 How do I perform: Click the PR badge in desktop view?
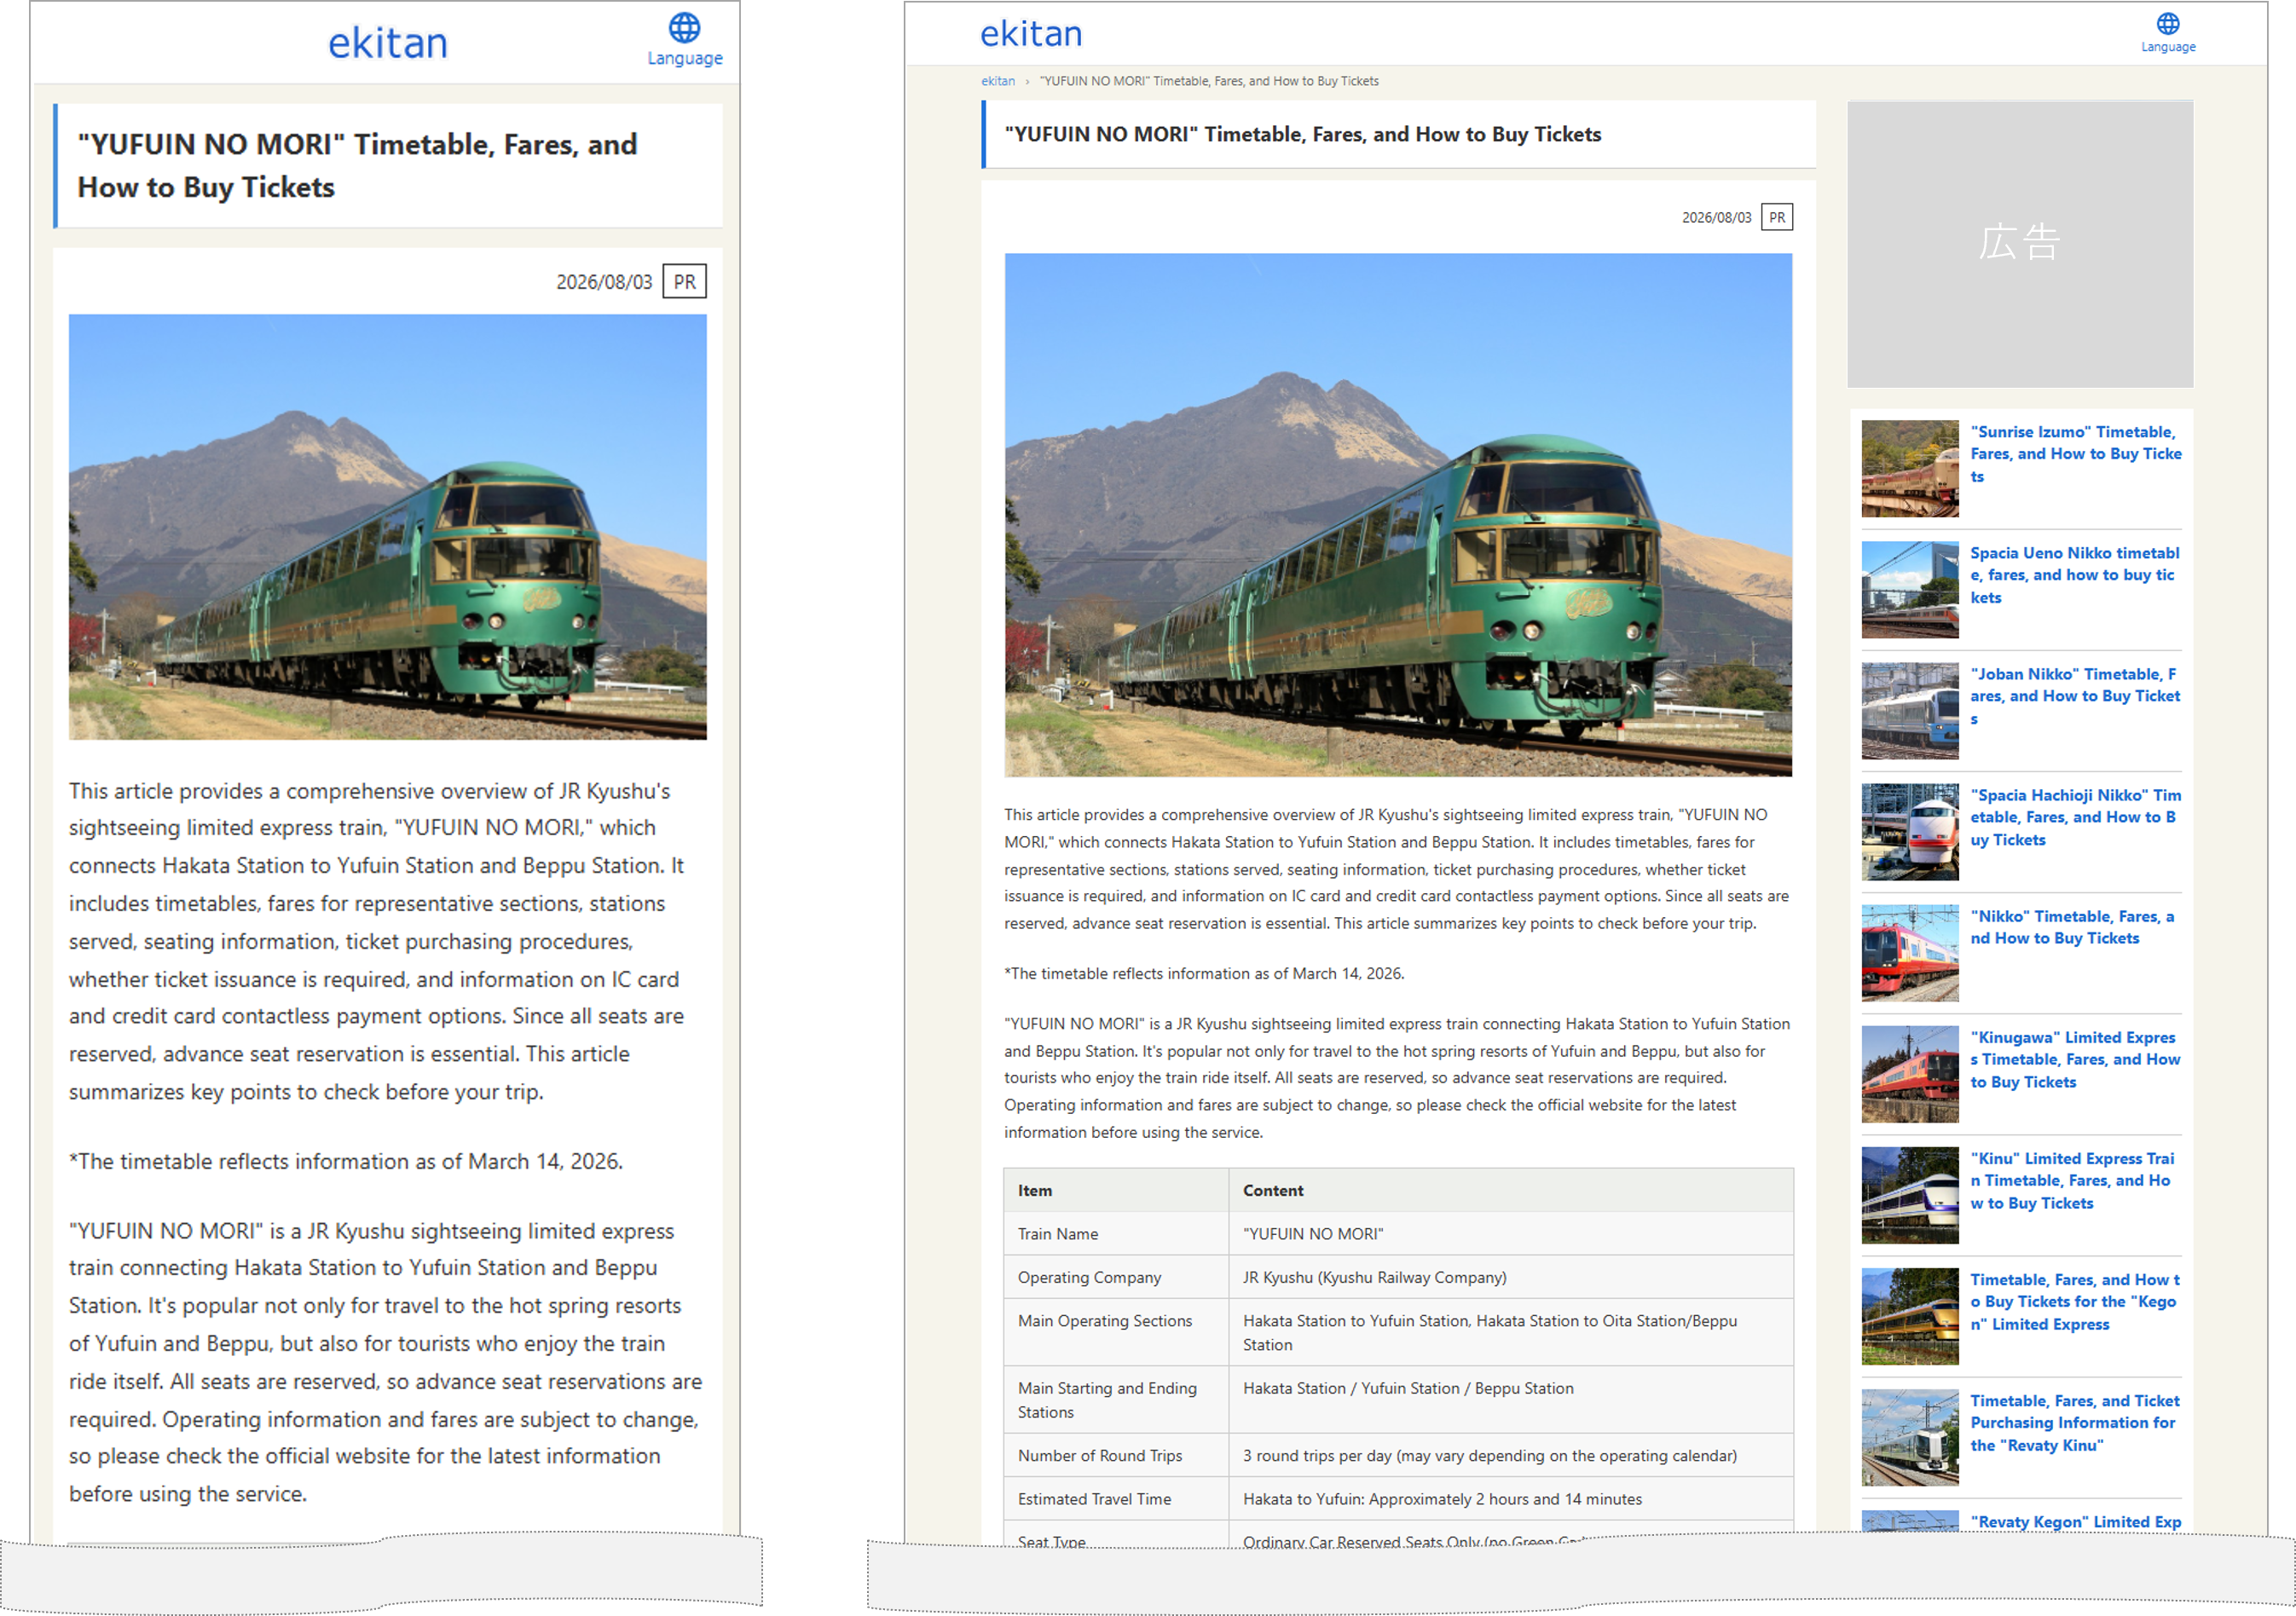click(x=1776, y=217)
